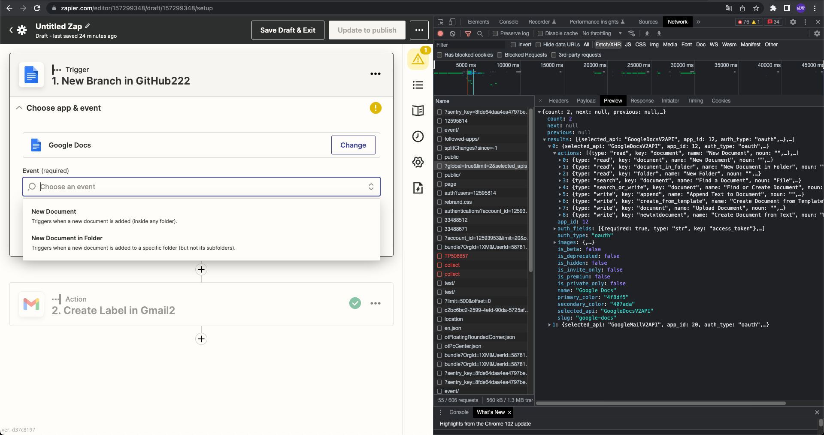Open DevTools settings gear icon

(793, 22)
